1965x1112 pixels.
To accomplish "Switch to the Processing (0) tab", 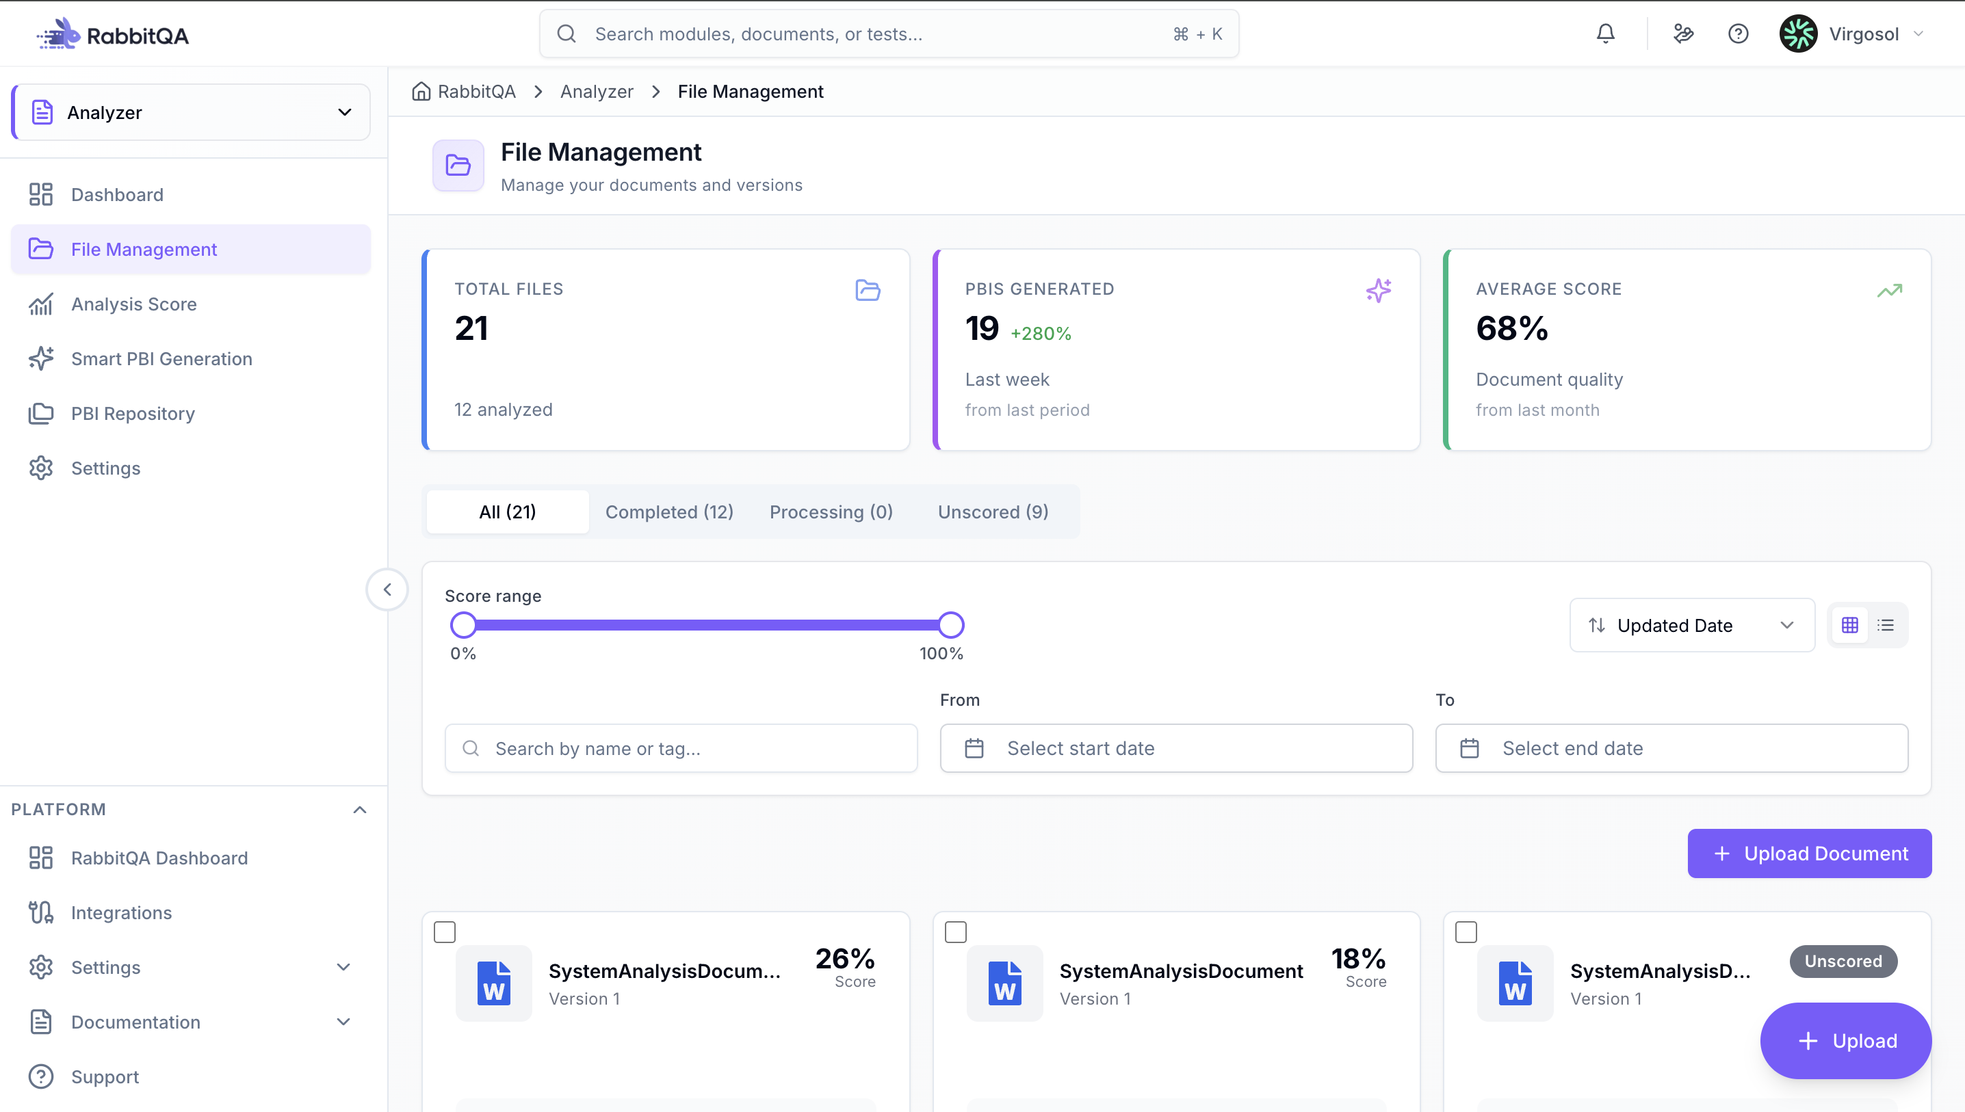I will pyautogui.click(x=831, y=512).
